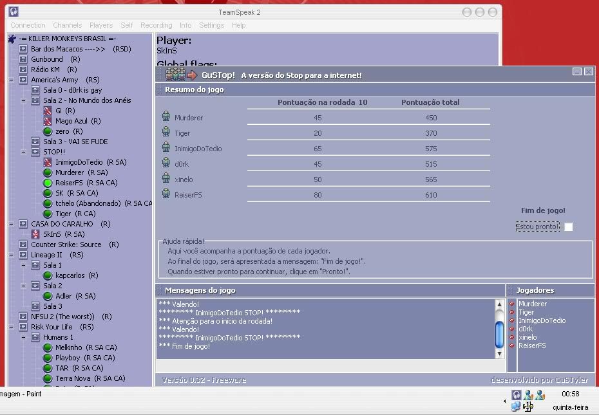
Task: Click the muted icon beside Mago Azul
Action: tap(48, 121)
